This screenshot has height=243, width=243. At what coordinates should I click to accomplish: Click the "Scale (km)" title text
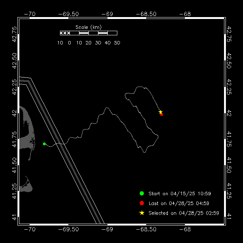coord(88,27)
